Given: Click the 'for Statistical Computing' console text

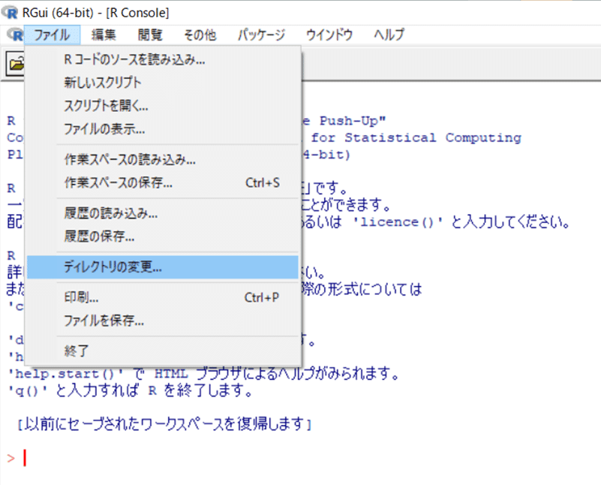Looking at the screenshot, I should pos(416,137).
